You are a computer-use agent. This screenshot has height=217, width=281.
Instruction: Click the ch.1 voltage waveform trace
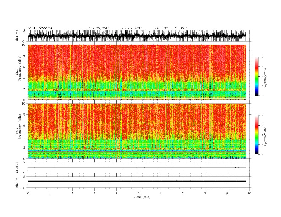[x=137, y=36]
